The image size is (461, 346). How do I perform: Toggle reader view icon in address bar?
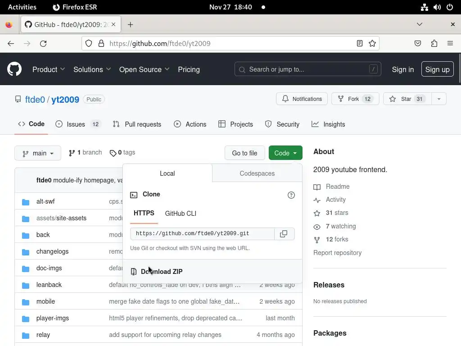click(359, 44)
